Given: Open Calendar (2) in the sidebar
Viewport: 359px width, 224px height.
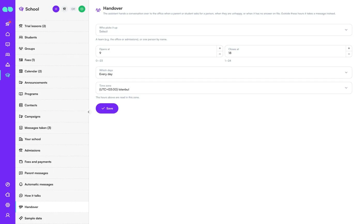Looking at the screenshot, I should coord(52,71).
